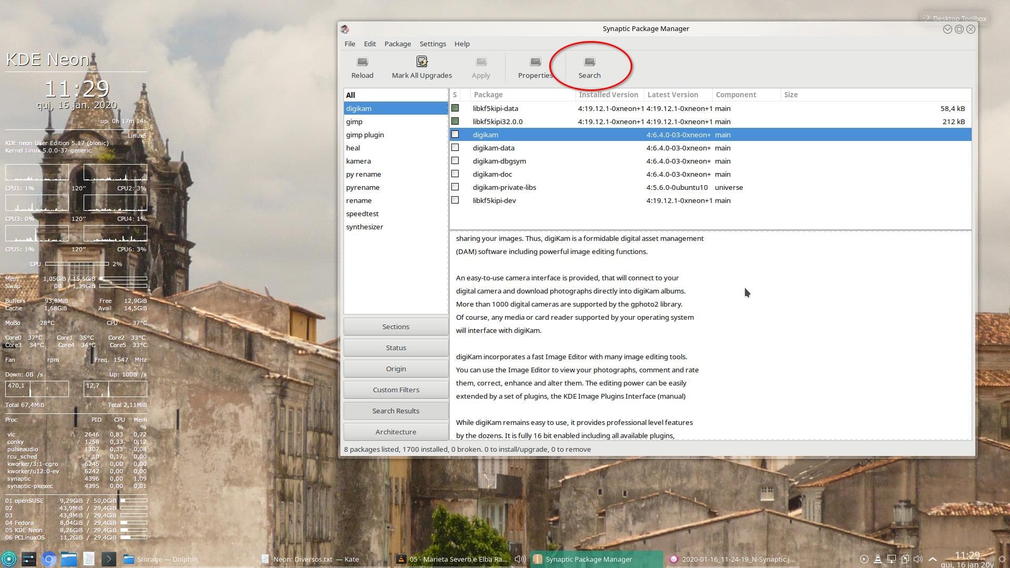Open the text editor taskbar launcher

(88, 559)
